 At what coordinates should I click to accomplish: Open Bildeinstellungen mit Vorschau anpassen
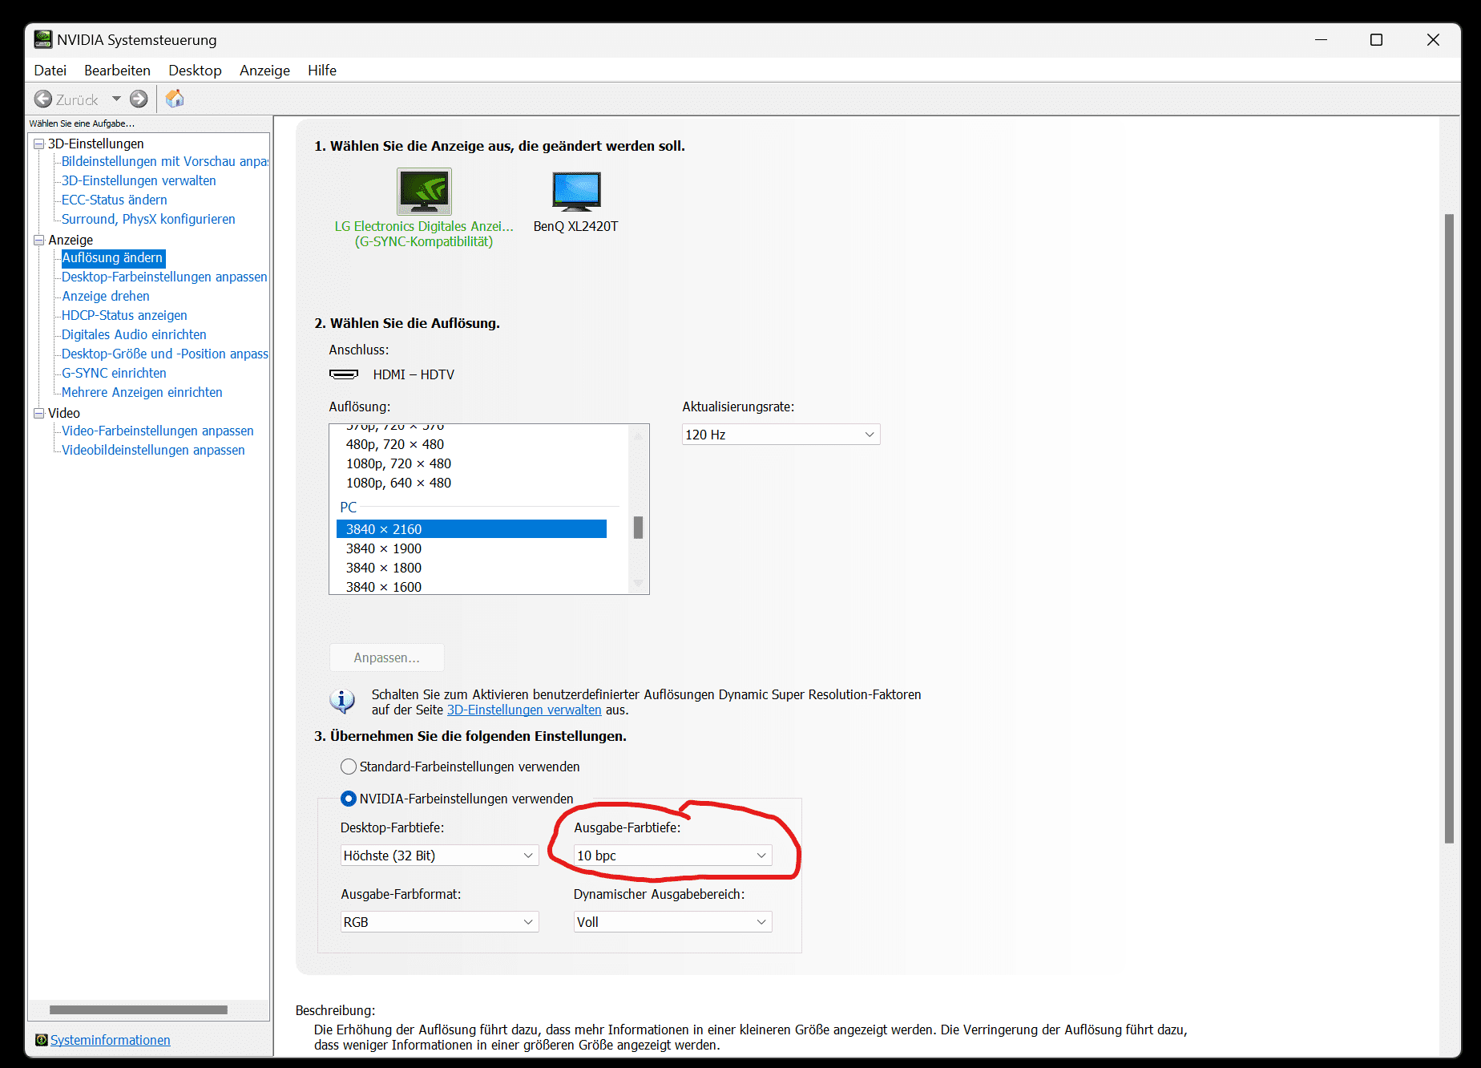pyautogui.click(x=165, y=161)
